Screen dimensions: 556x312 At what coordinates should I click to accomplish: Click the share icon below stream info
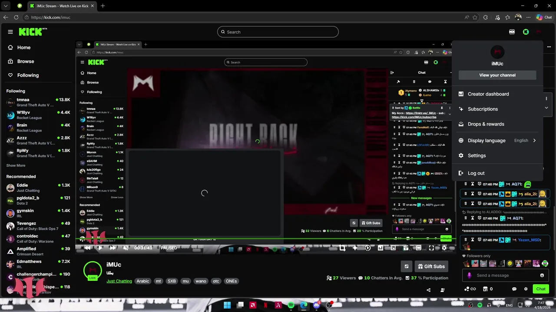429,290
